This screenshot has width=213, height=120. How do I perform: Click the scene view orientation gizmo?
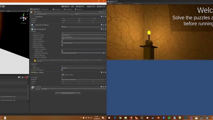pos(24,18)
